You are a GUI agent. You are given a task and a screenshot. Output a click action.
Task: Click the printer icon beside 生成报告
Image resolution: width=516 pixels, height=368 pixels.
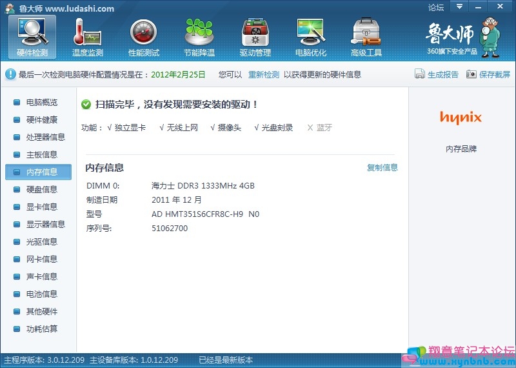pyautogui.click(x=420, y=74)
